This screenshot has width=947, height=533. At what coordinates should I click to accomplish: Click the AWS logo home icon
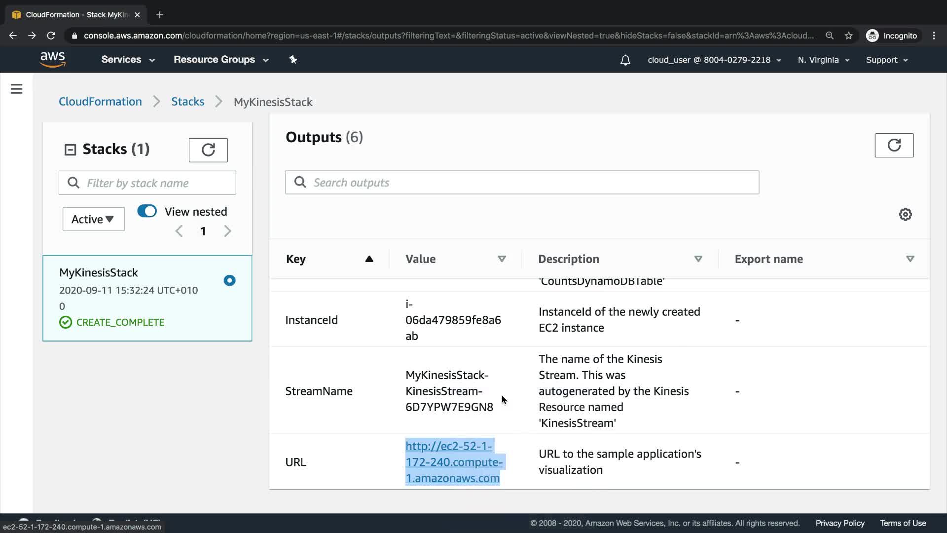pyautogui.click(x=53, y=59)
